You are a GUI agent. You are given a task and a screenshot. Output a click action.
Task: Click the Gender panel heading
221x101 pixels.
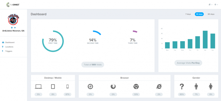[x=196, y=78]
